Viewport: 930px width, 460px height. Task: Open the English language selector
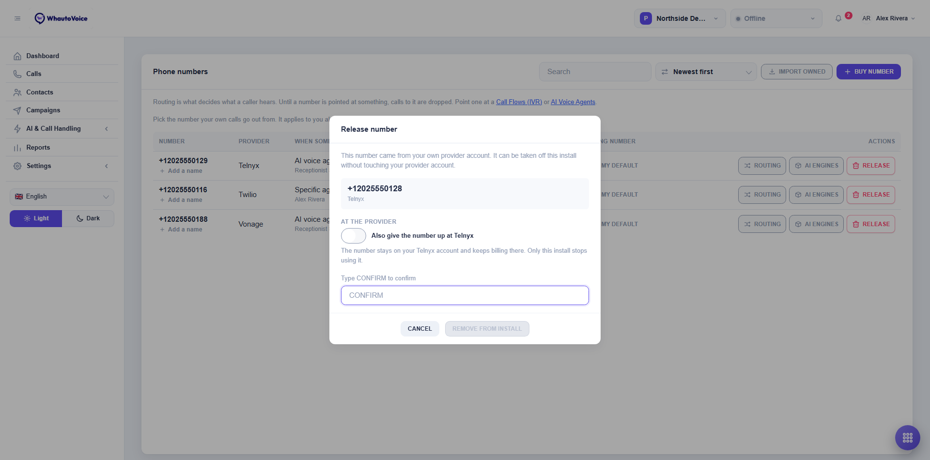tap(62, 197)
